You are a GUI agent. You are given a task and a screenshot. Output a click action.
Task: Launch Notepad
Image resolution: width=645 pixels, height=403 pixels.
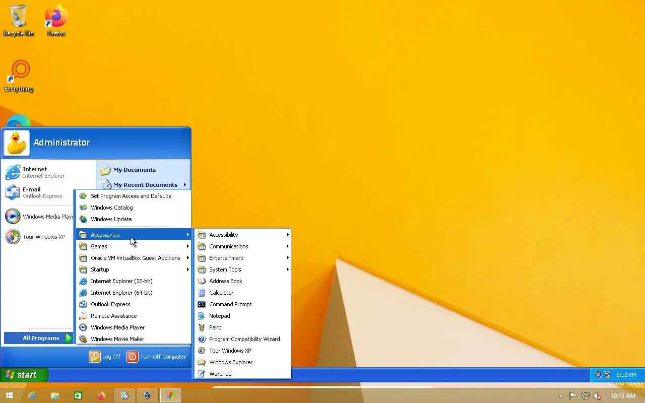click(243, 316)
